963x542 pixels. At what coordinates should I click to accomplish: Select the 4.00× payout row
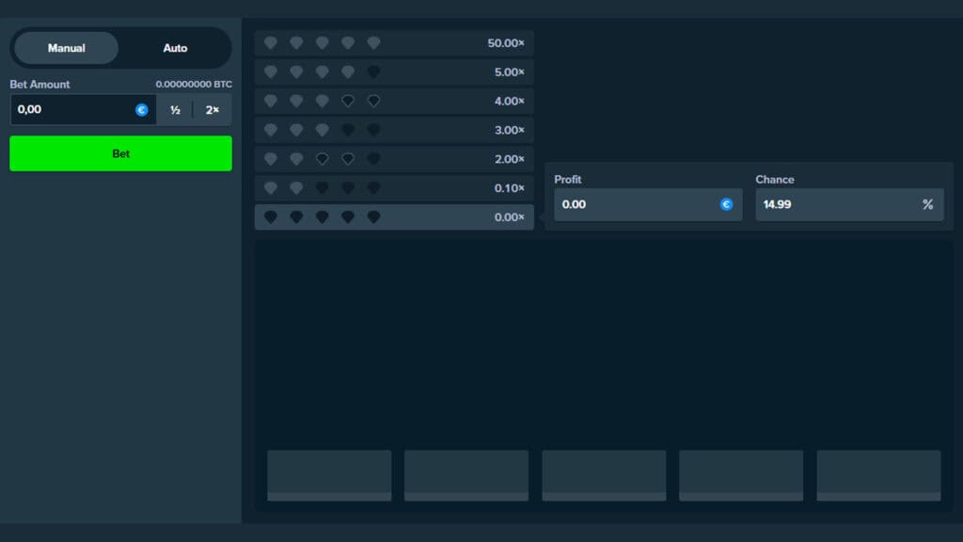393,102
